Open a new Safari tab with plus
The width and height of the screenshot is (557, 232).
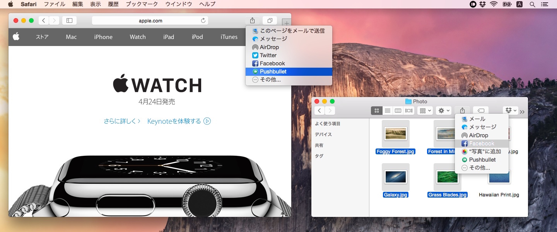[287, 22]
